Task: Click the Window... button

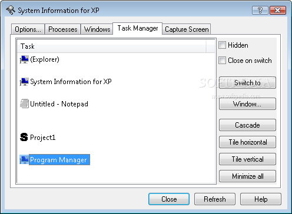Action: pyautogui.click(x=247, y=103)
